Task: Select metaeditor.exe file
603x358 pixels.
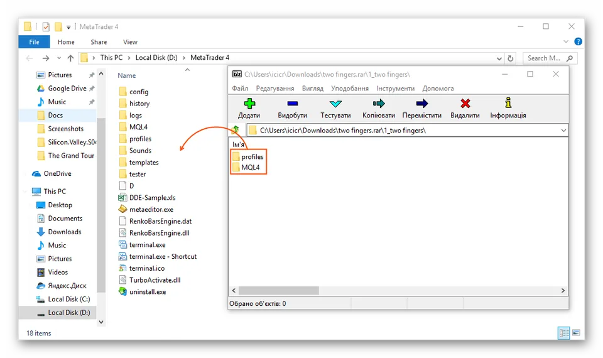Action: coord(146,209)
